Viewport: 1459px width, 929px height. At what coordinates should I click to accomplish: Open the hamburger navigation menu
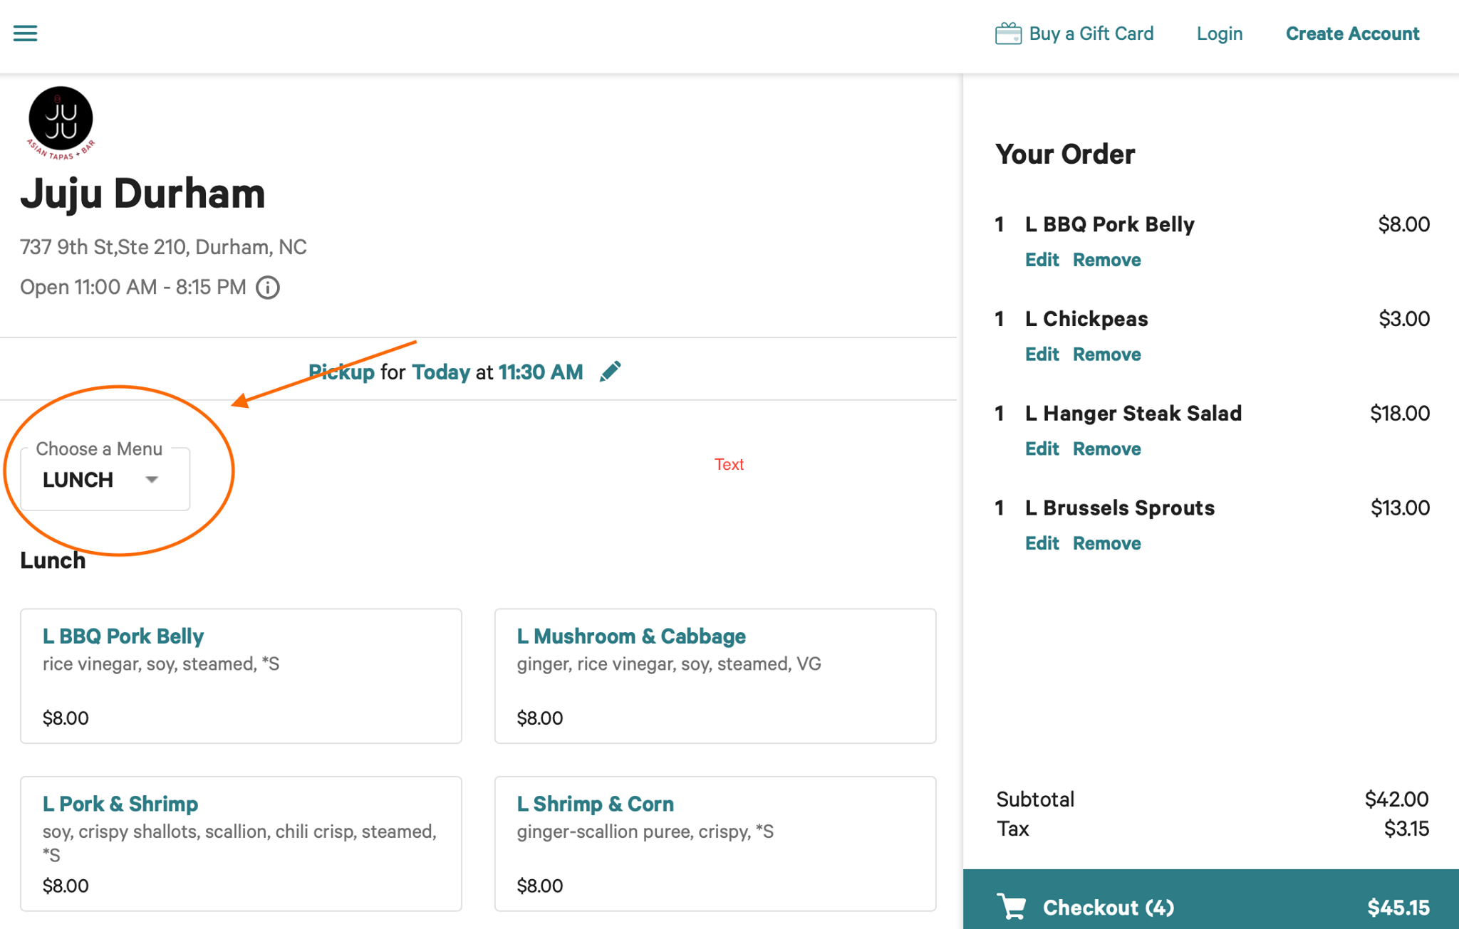pyautogui.click(x=26, y=33)
